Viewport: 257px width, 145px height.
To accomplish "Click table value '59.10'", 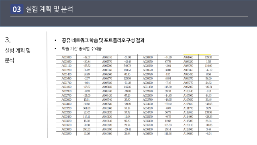I will (x=168, y=91).
